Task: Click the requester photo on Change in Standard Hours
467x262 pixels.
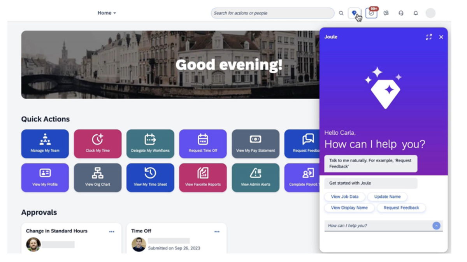Action: pyautogui.click(x=33, y=245)
